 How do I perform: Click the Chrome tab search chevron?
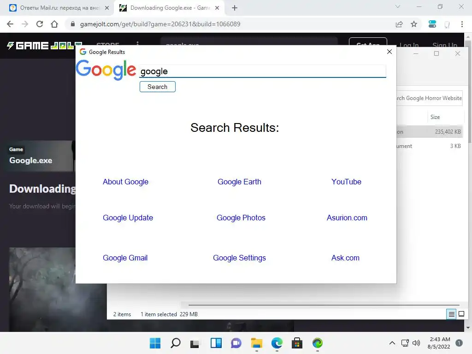398,6
